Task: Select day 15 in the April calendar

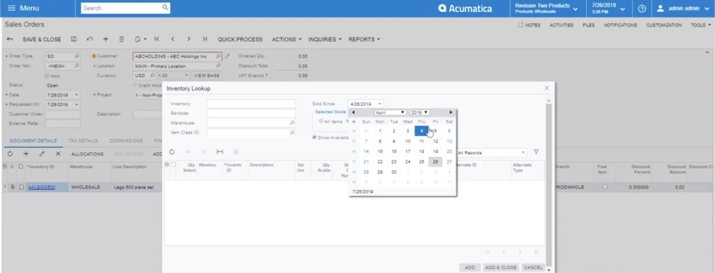Action: (381, 152)
